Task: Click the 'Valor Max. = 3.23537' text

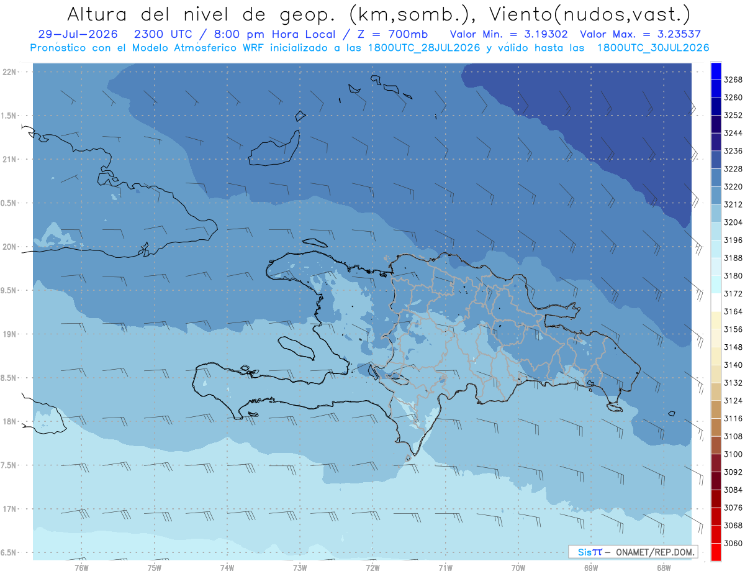Action: (x=641, y=34)
